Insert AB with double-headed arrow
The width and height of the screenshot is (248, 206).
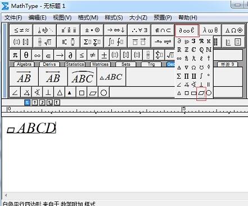point(53,77)
